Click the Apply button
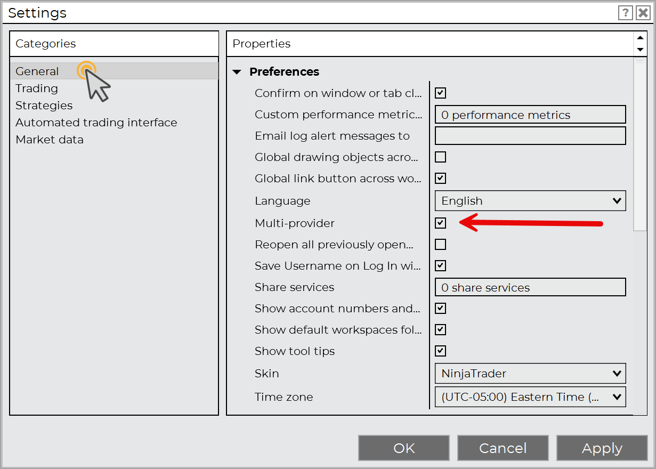The height and width of the screenshot is (469, 656). [602, 448]
